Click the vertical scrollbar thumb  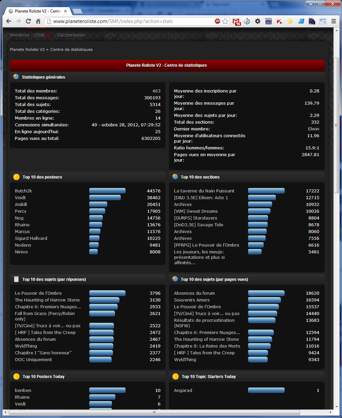(336, 125)
